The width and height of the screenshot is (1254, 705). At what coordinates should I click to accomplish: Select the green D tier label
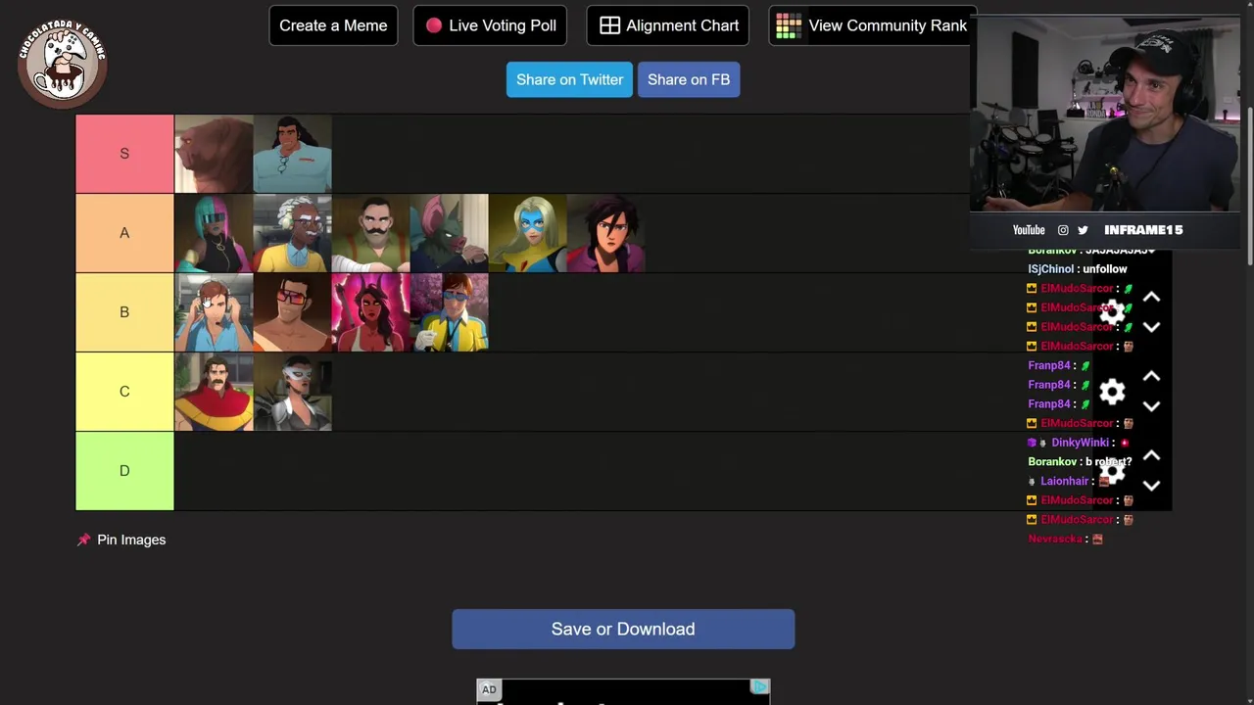[124, 471]
